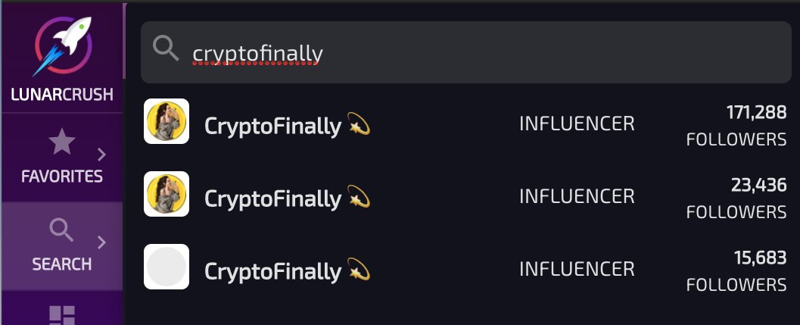
Task: Expand the Favorites chevron arrow
Action: coord(101,155)
